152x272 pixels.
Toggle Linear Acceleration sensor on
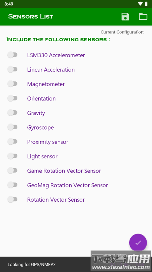tap(12, 69)
